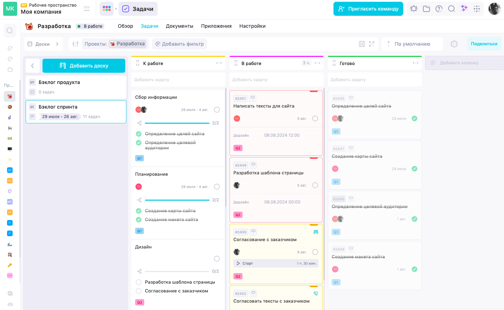Start the timer on task #2450
The image size is (504, 310).
coord(238,263)
